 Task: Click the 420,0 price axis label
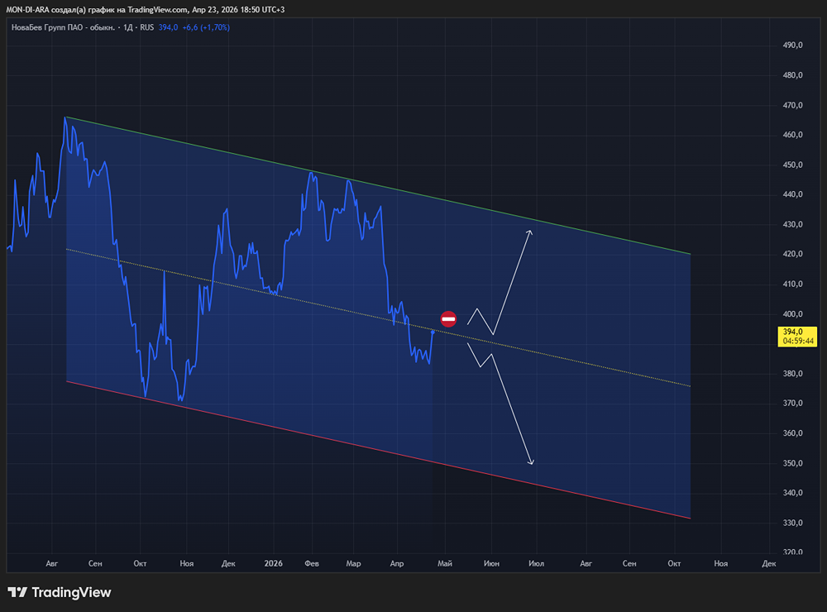pyautogui.click(x=793, y=254)
